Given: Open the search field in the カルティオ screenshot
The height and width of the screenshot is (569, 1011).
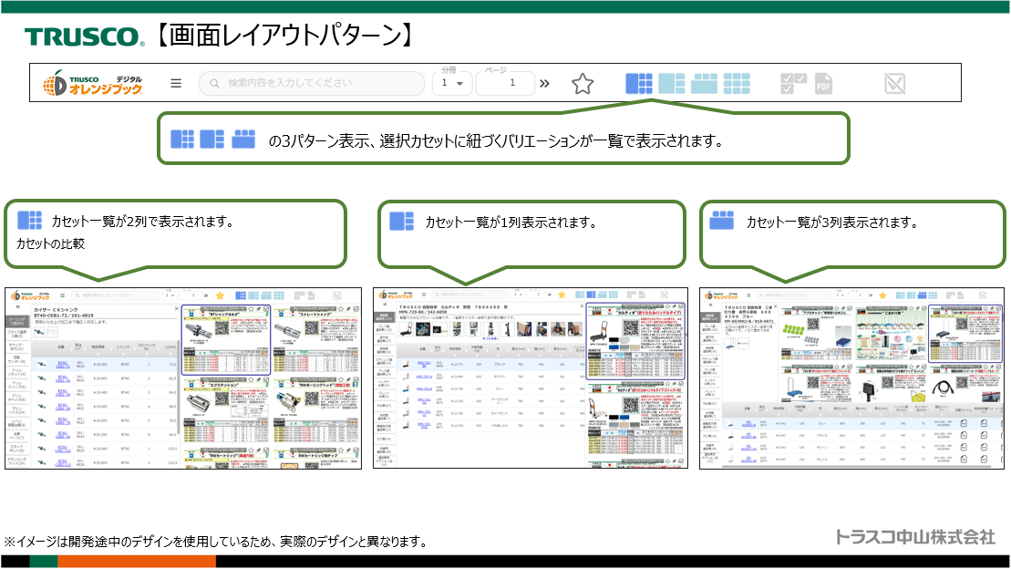Looking at the screenshot, I should point(471,295).
